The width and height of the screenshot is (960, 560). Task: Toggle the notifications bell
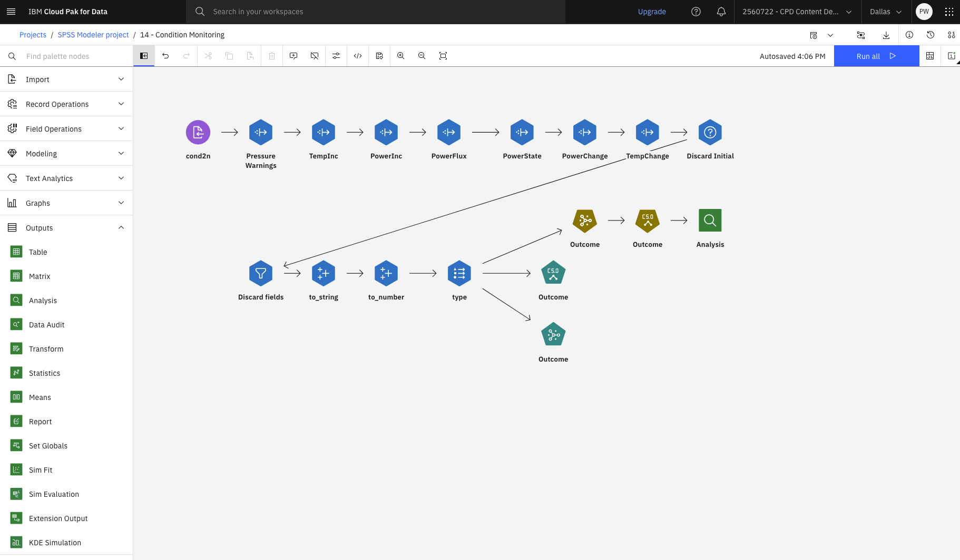(x=721, y=12)
